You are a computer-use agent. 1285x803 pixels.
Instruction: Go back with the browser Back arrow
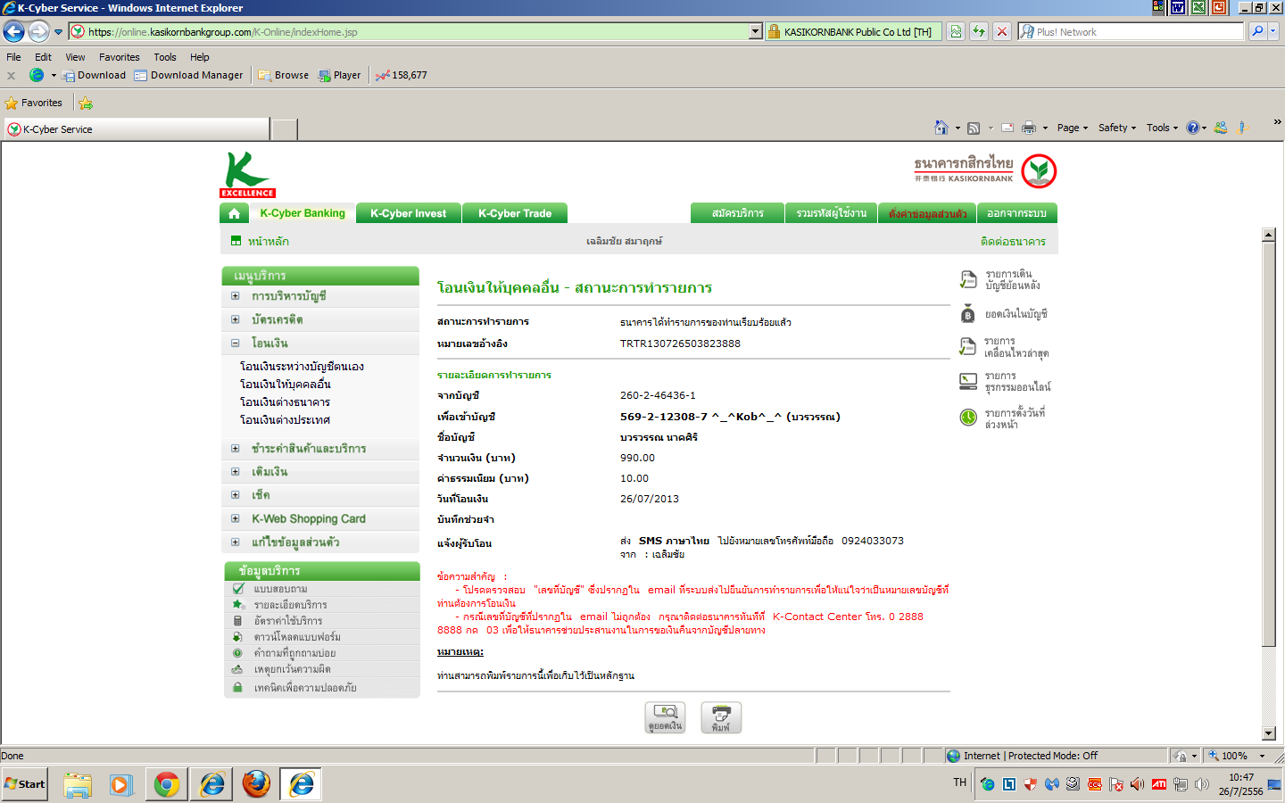pos(13,31)
